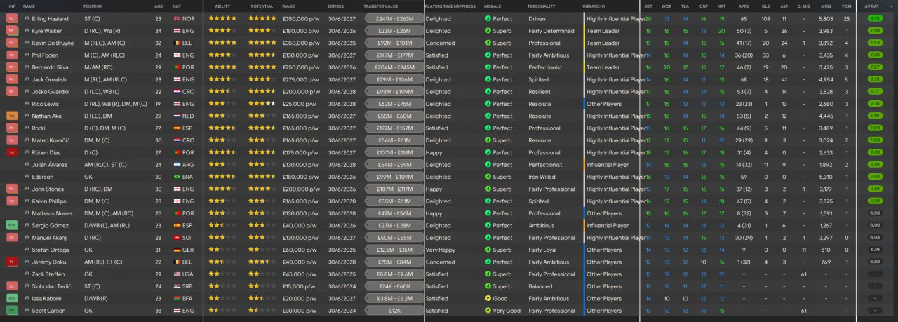Click the Netherlands flag for Nathan Aké
Screen dimensions: 898x322
176,116
